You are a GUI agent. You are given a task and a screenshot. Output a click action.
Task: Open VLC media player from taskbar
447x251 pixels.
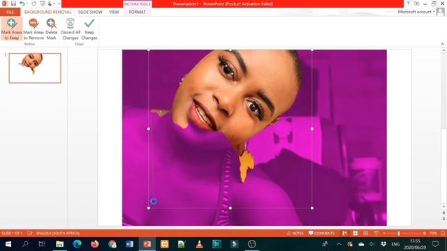tap(199, 244)
